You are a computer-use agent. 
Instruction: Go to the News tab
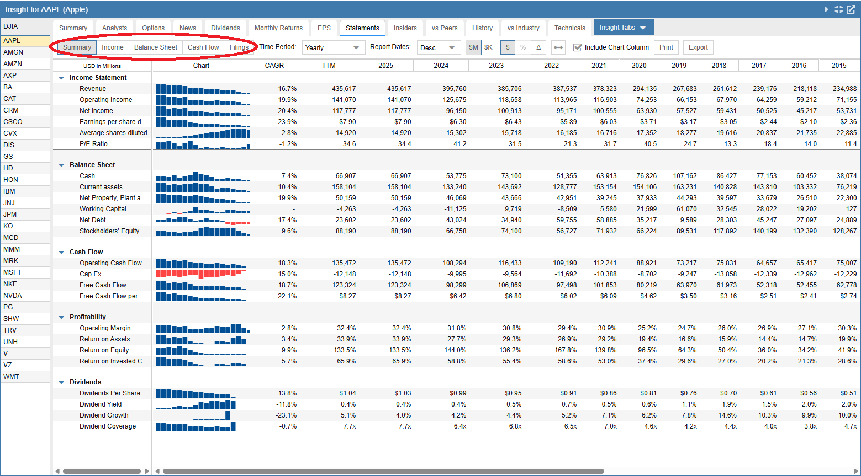pos(188,28)
